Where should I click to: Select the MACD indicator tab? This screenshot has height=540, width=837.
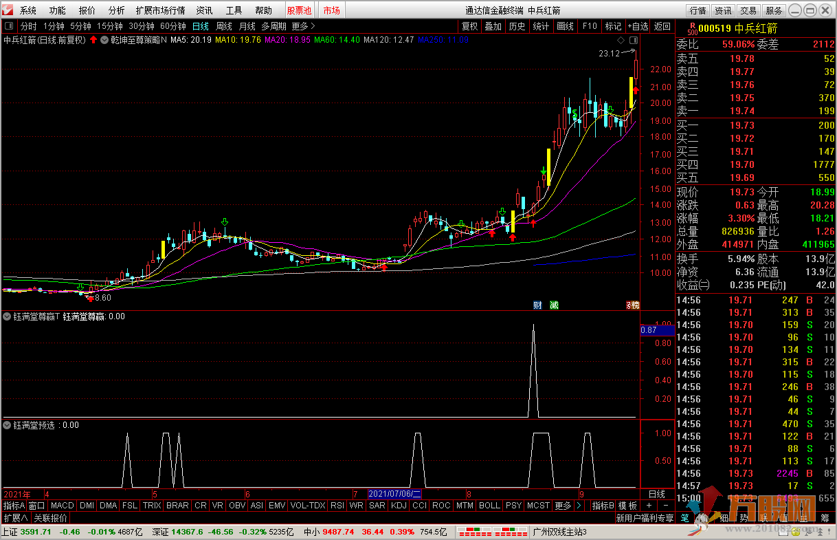63,506
